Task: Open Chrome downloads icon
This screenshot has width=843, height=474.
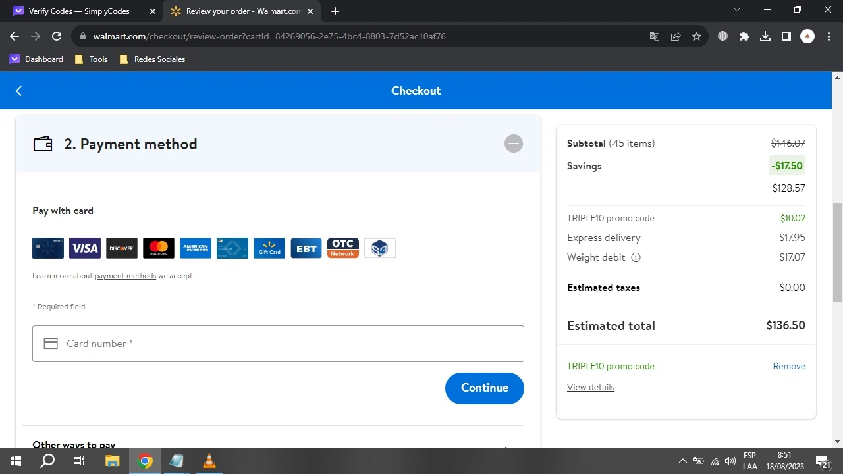Action: pyautogui.click(x=765, y=36)
